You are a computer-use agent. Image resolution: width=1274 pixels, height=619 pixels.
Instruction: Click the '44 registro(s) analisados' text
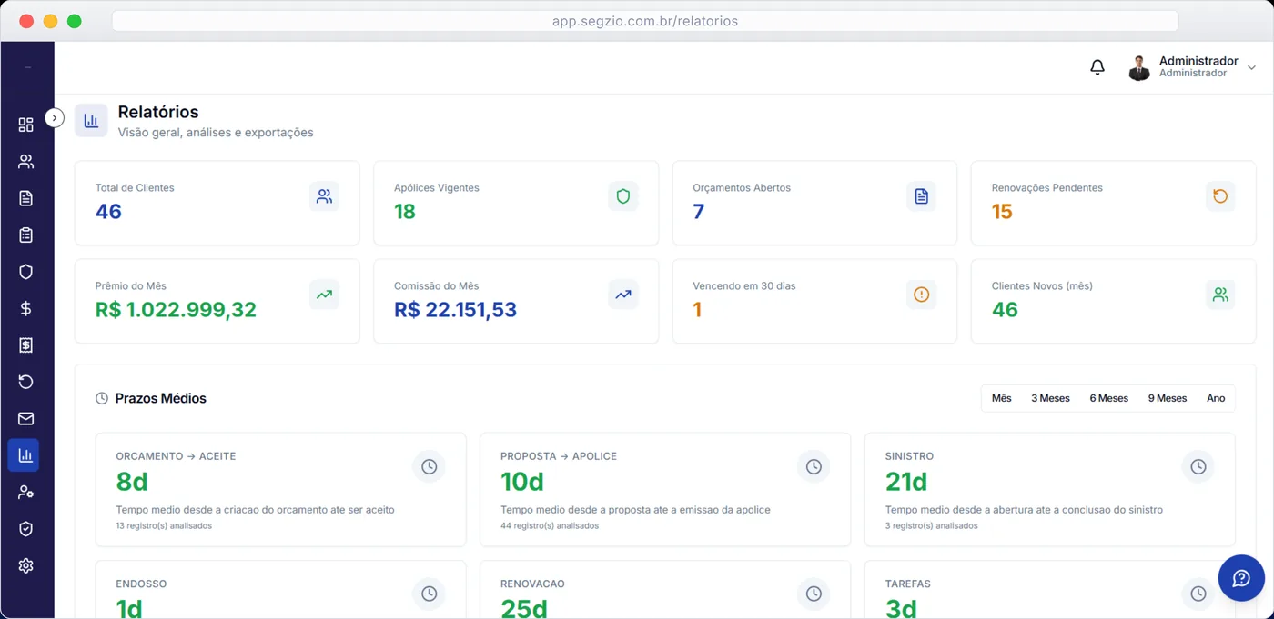click(550, 525)
